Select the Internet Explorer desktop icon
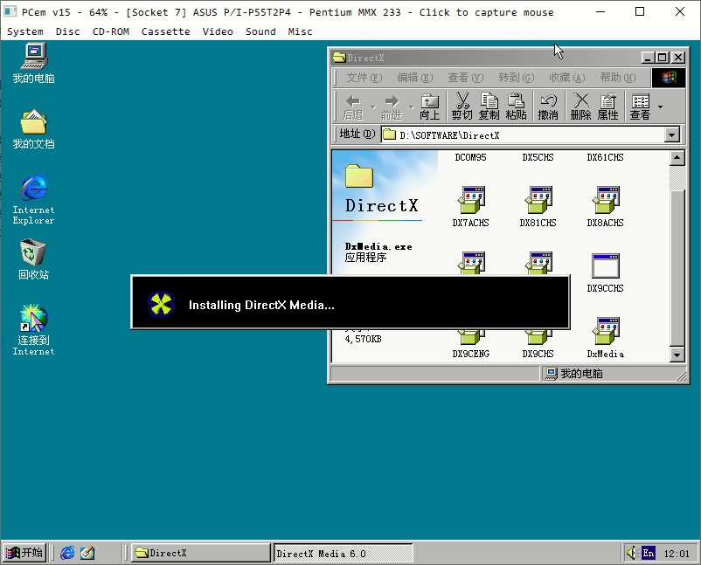The image size is (701, 565). point(33,199)
